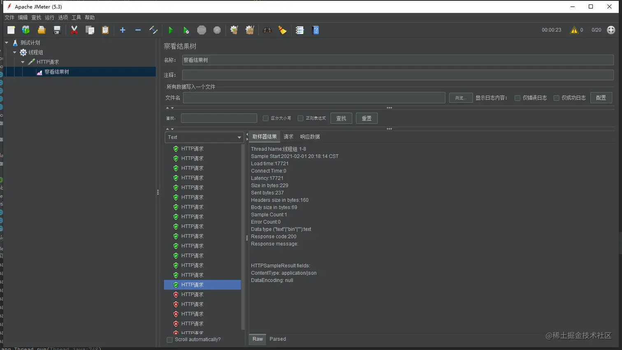This screenshot has width=622, height=350.
Task: Create a new test plan via toolbar
Action: point(11,30)
